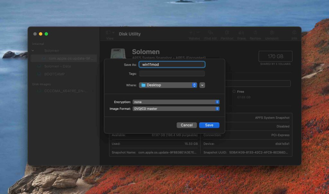Click the blue Desktop folder icon
Screen dimensions: 329x194
143,85
